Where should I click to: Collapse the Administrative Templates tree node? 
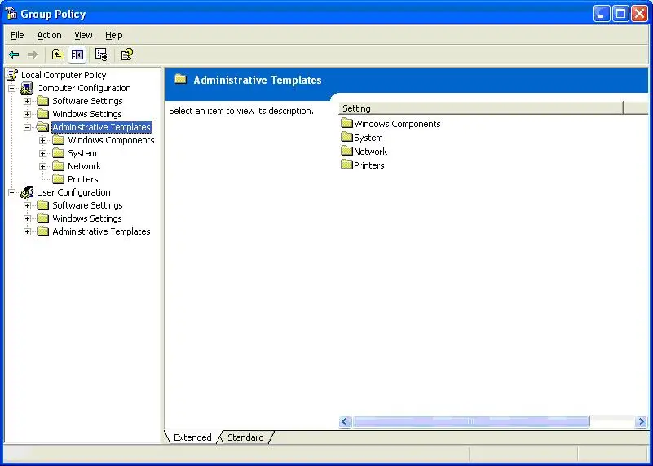(x=28, y=127)
